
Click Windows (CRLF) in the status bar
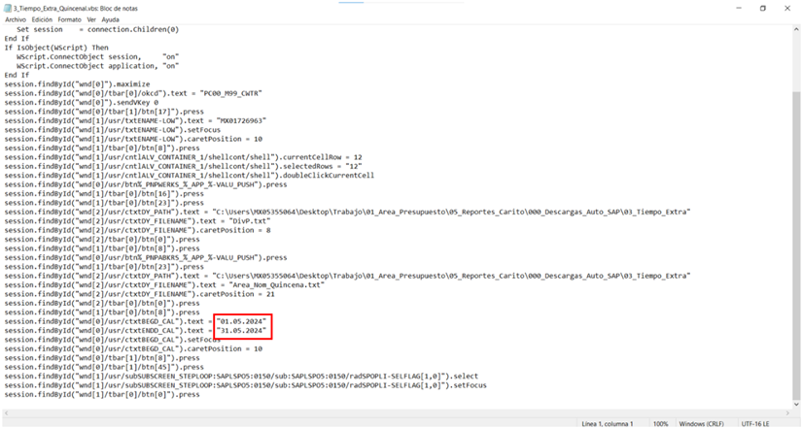tap(699, 423)
